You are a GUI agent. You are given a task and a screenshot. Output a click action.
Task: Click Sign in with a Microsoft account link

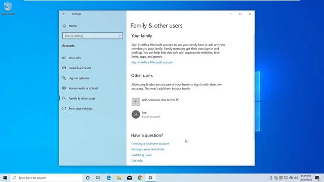pos(152,62)
